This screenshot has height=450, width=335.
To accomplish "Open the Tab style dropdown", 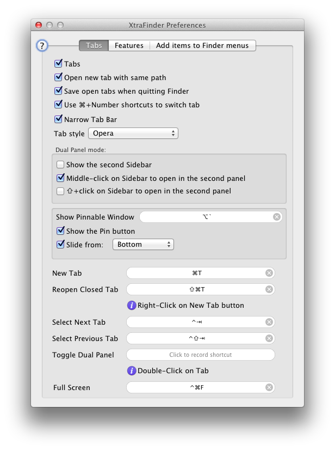I will click(x=133, y=133).
